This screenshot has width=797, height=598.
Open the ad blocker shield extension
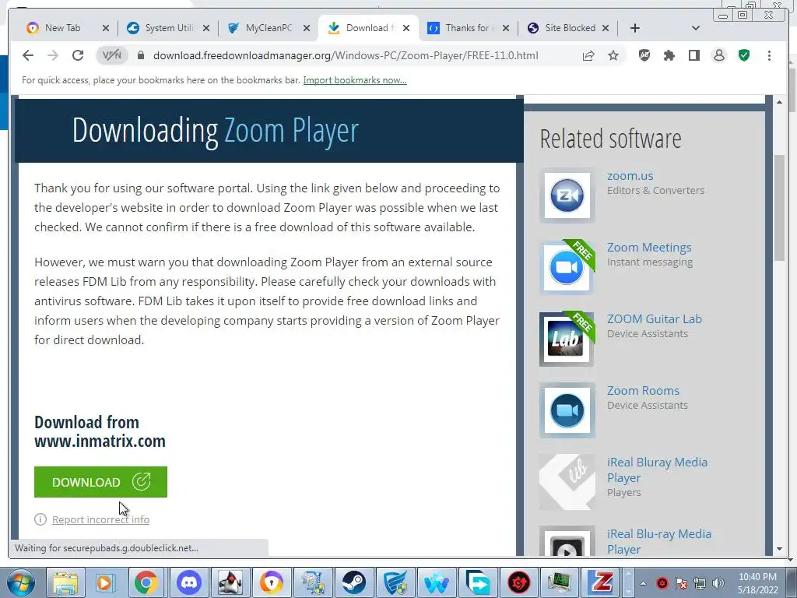pyautogui.click(x=644, y=55)
